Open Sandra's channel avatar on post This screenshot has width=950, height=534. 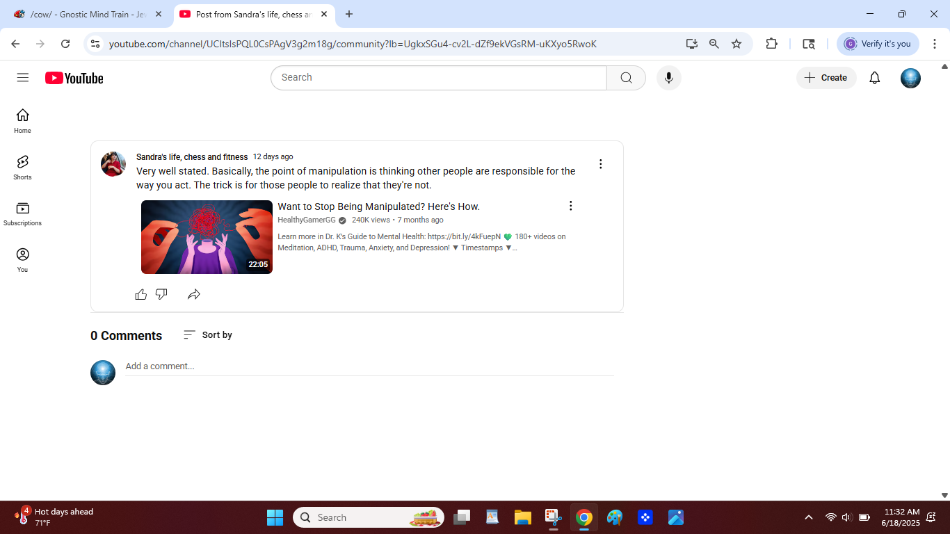[113, 164]
